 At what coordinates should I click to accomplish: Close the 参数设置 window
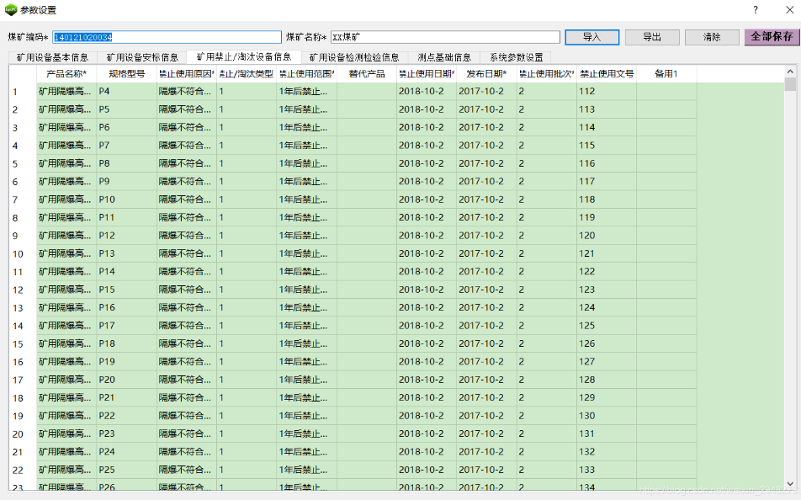click(x=789, y=10)
